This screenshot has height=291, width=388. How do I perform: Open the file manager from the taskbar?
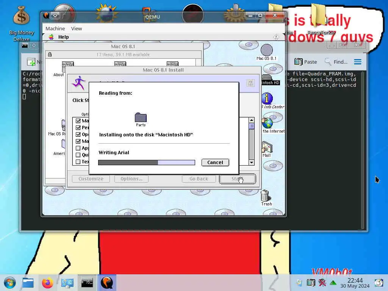pyautogui.click(x=28, y=283)
